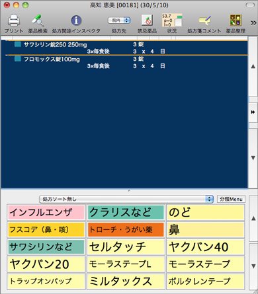The width and height of the screenshot is (258, 294).
Task: Click the プリント printer icon
Action: click(x=14, y=20)
